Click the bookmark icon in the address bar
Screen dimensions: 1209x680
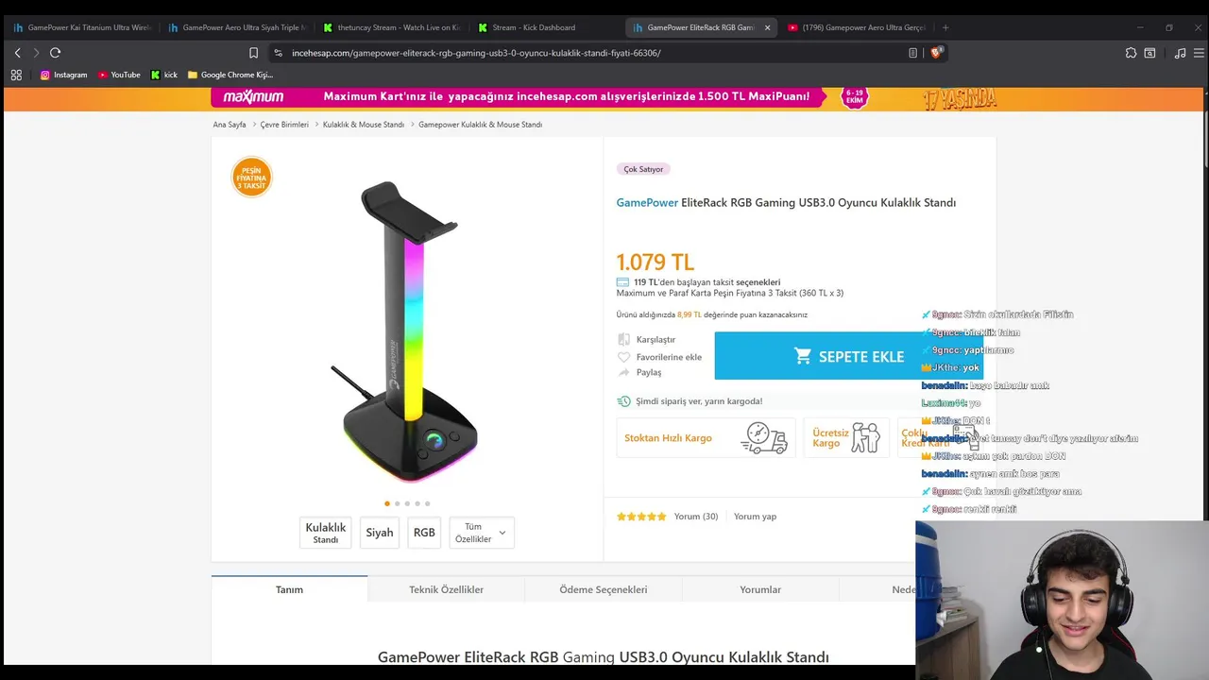[x=253, y=53]
